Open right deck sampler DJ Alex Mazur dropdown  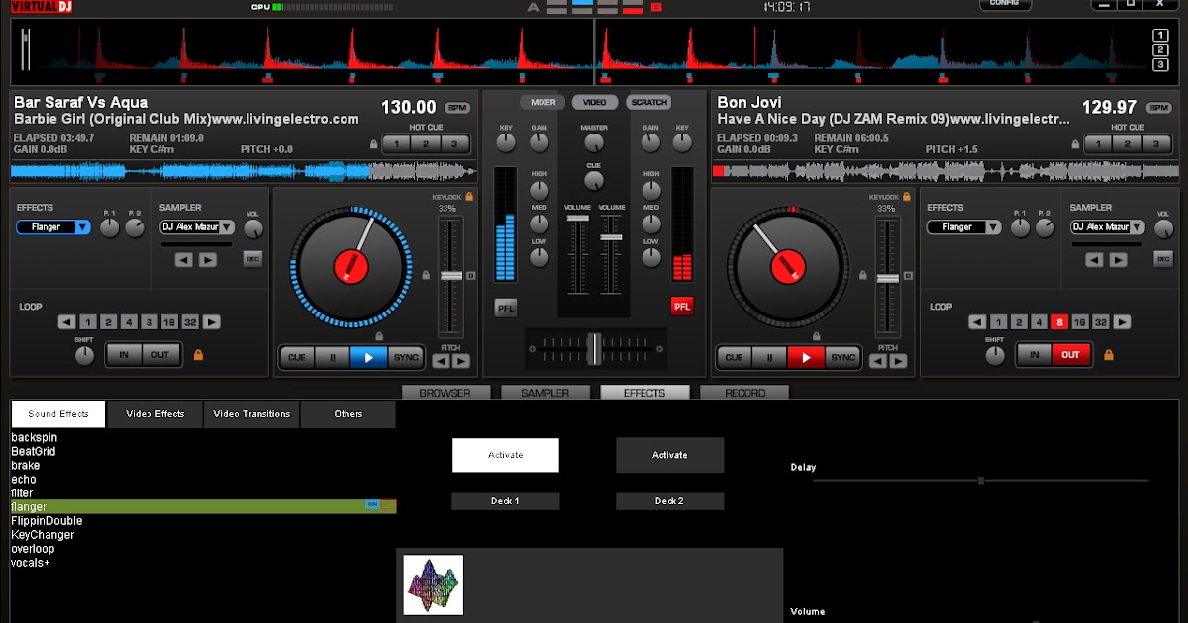pyautogui.click(x=1107, y=227)
